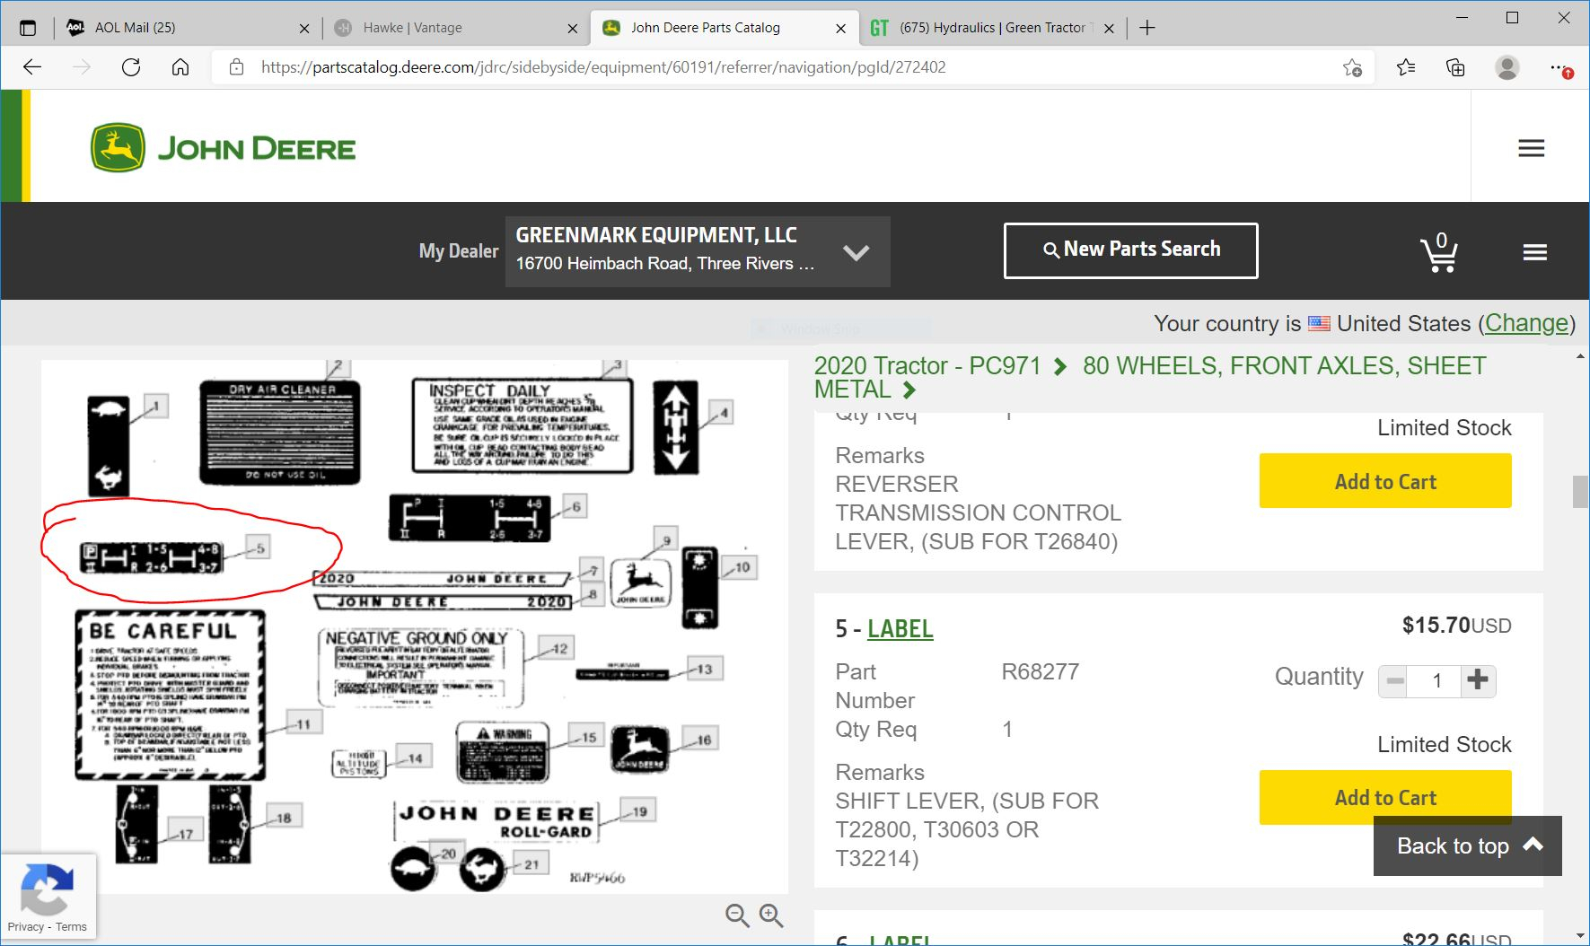Open the tab actions menu icon
Image resolution: width=1590 pixels, height=946 pixels.
[28, 28]
